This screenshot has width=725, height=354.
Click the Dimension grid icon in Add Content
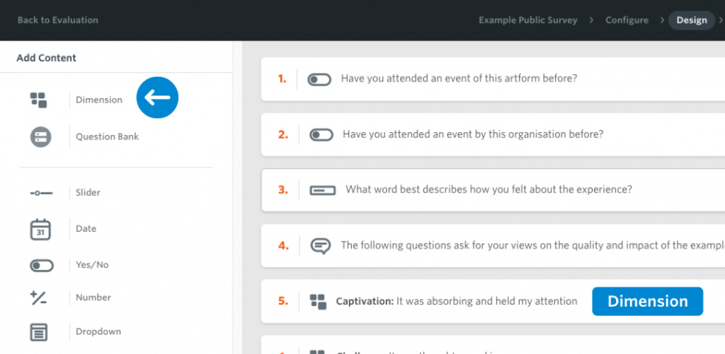[39, 100]
